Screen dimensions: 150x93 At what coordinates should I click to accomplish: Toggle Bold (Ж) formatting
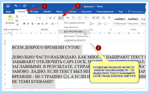pyautogui.click(x=24, y=24)
